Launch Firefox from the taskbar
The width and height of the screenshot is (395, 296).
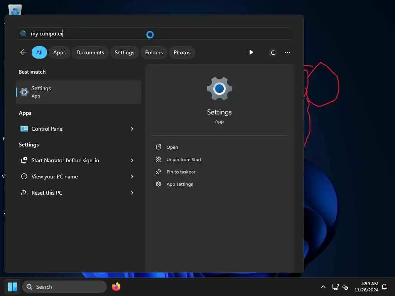point(116,287)
